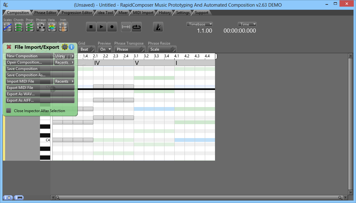Enable Close Inspector After Selection checkbox
The image size is (356, 203).
(9, 111)
